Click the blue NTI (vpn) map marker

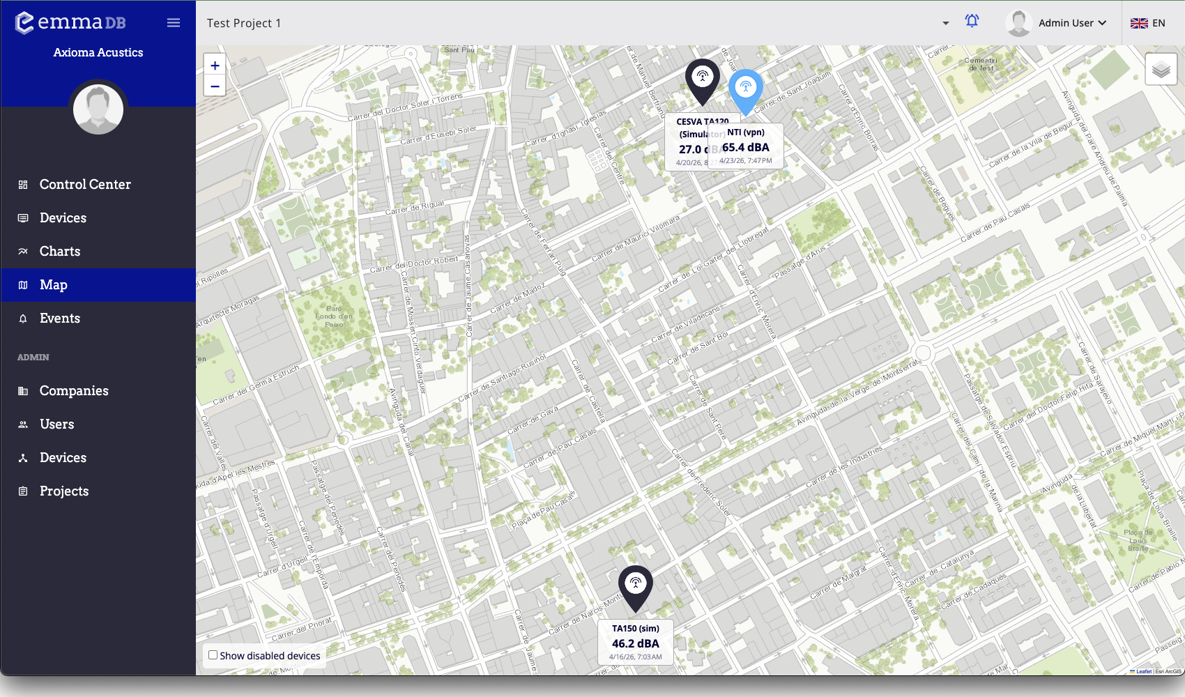click(x=745, y=89)
